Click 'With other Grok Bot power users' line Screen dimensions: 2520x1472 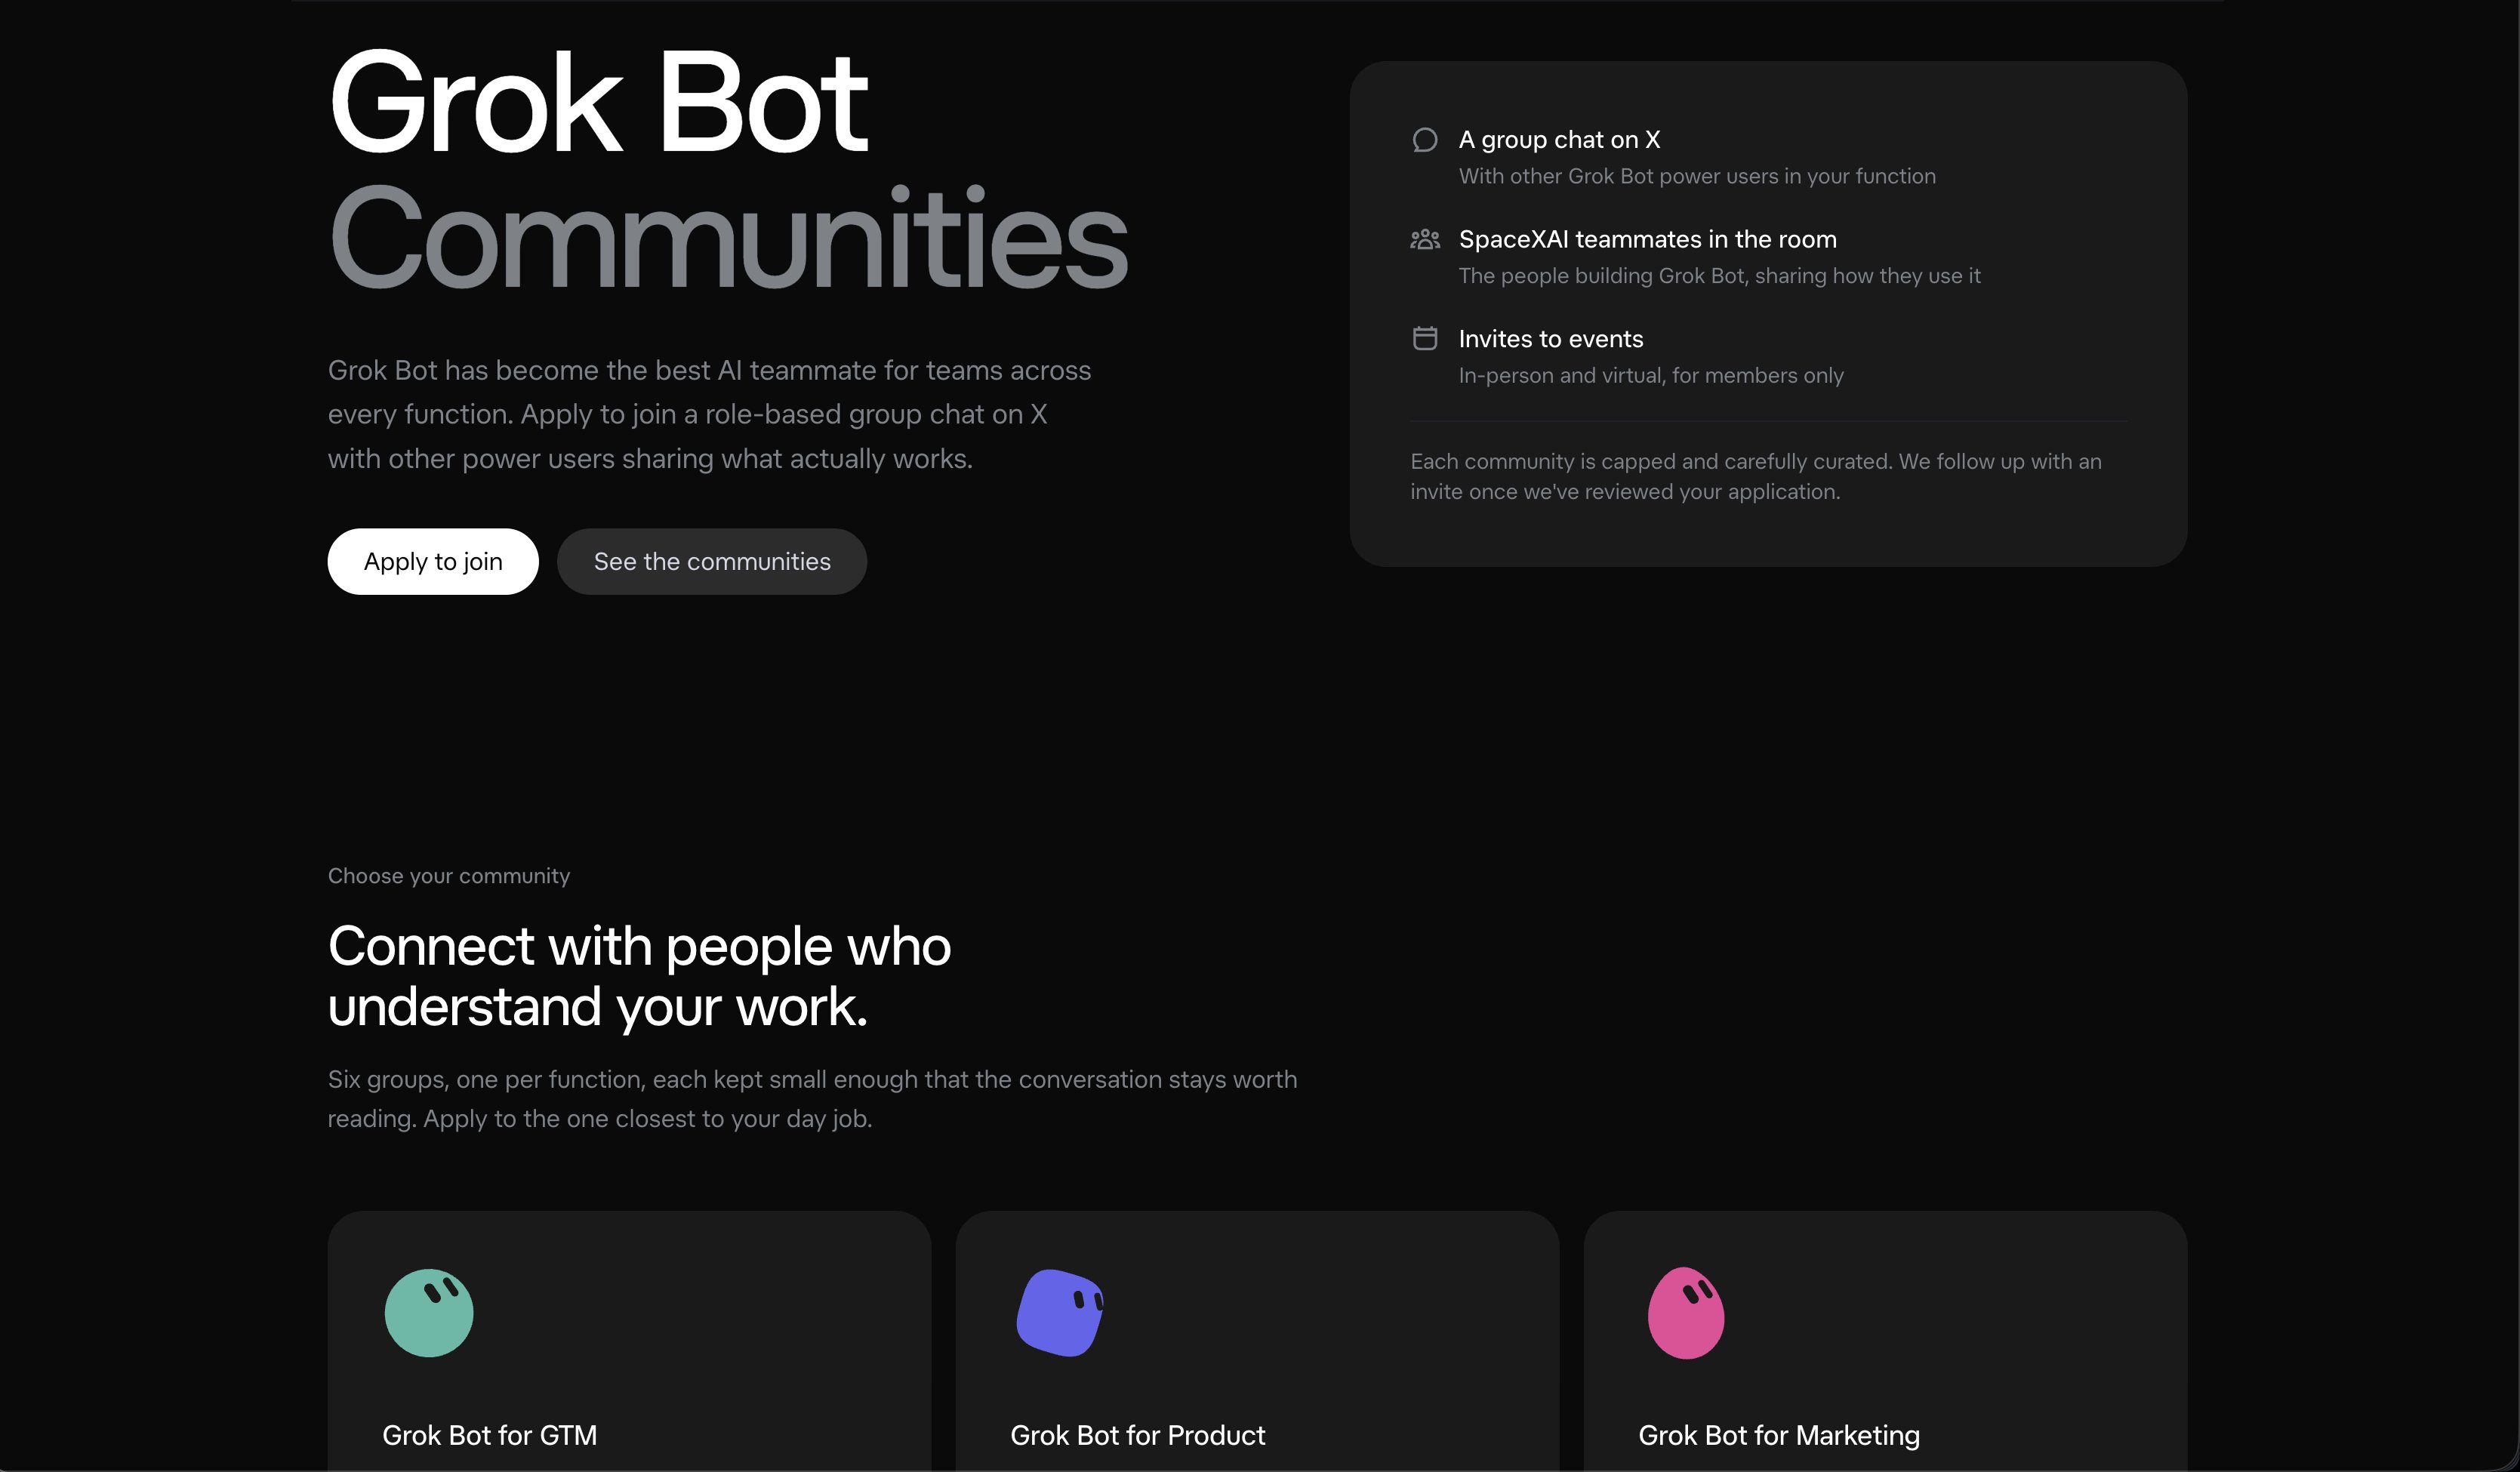click(x=1697, y=176)
